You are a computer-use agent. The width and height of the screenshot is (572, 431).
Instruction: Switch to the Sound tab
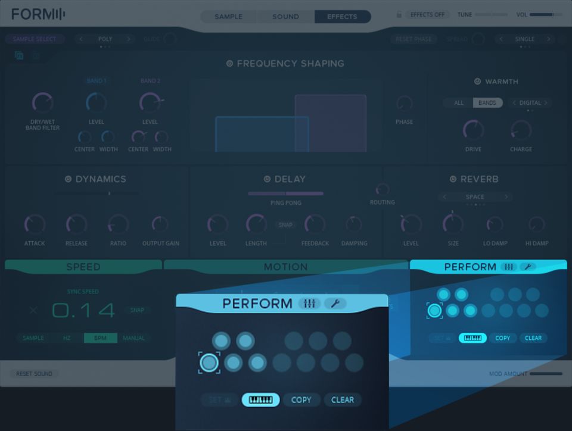[285, 17]
